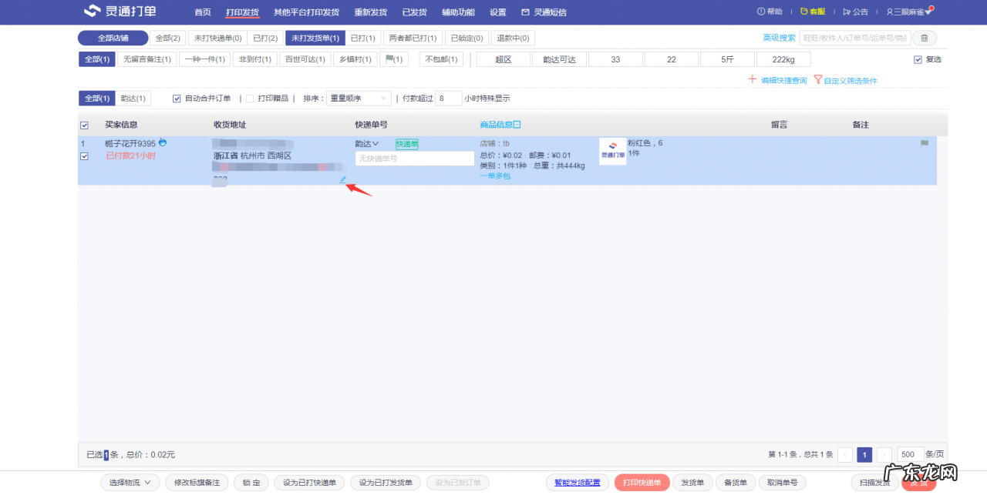Click the 无快递单号 tracking number input
The image size is (987, 495).
(x=414, y=158)
